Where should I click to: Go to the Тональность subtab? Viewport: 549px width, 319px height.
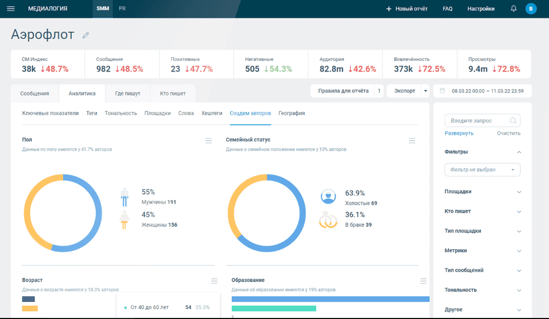point(121,113)
